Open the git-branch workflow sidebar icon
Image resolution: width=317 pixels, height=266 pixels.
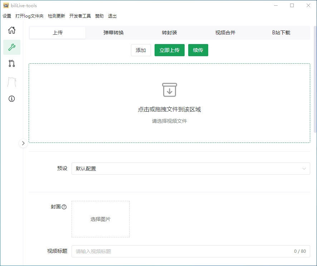pos(12,64)
